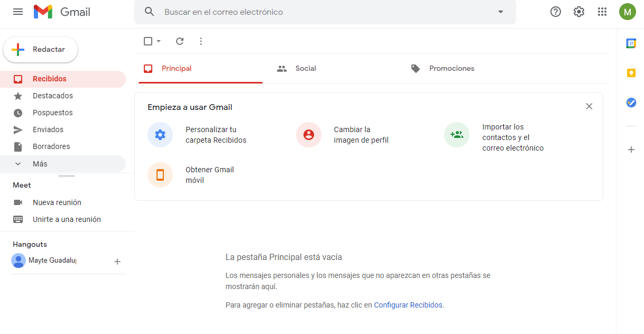Click the Meet section heading
644x334 pixels.
[22, 185]
